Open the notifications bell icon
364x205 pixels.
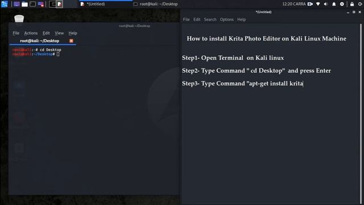pos(334,4)
